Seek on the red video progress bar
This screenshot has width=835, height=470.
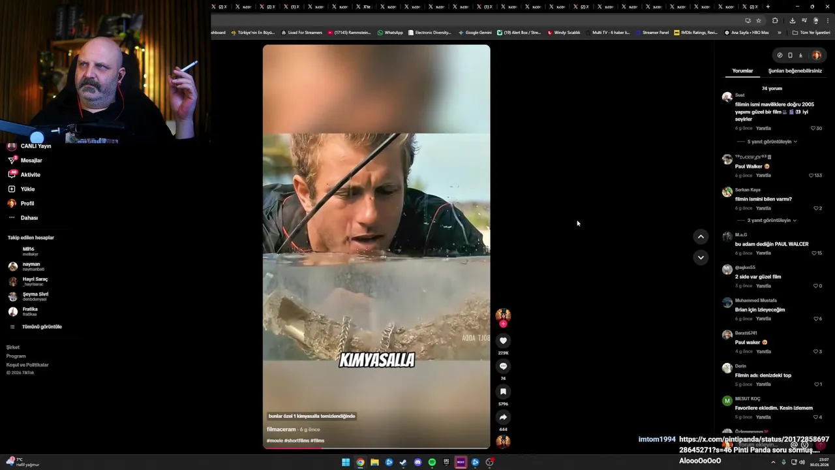(376, 448)
